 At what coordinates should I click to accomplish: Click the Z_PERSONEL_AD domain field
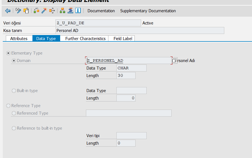[128, 61]
